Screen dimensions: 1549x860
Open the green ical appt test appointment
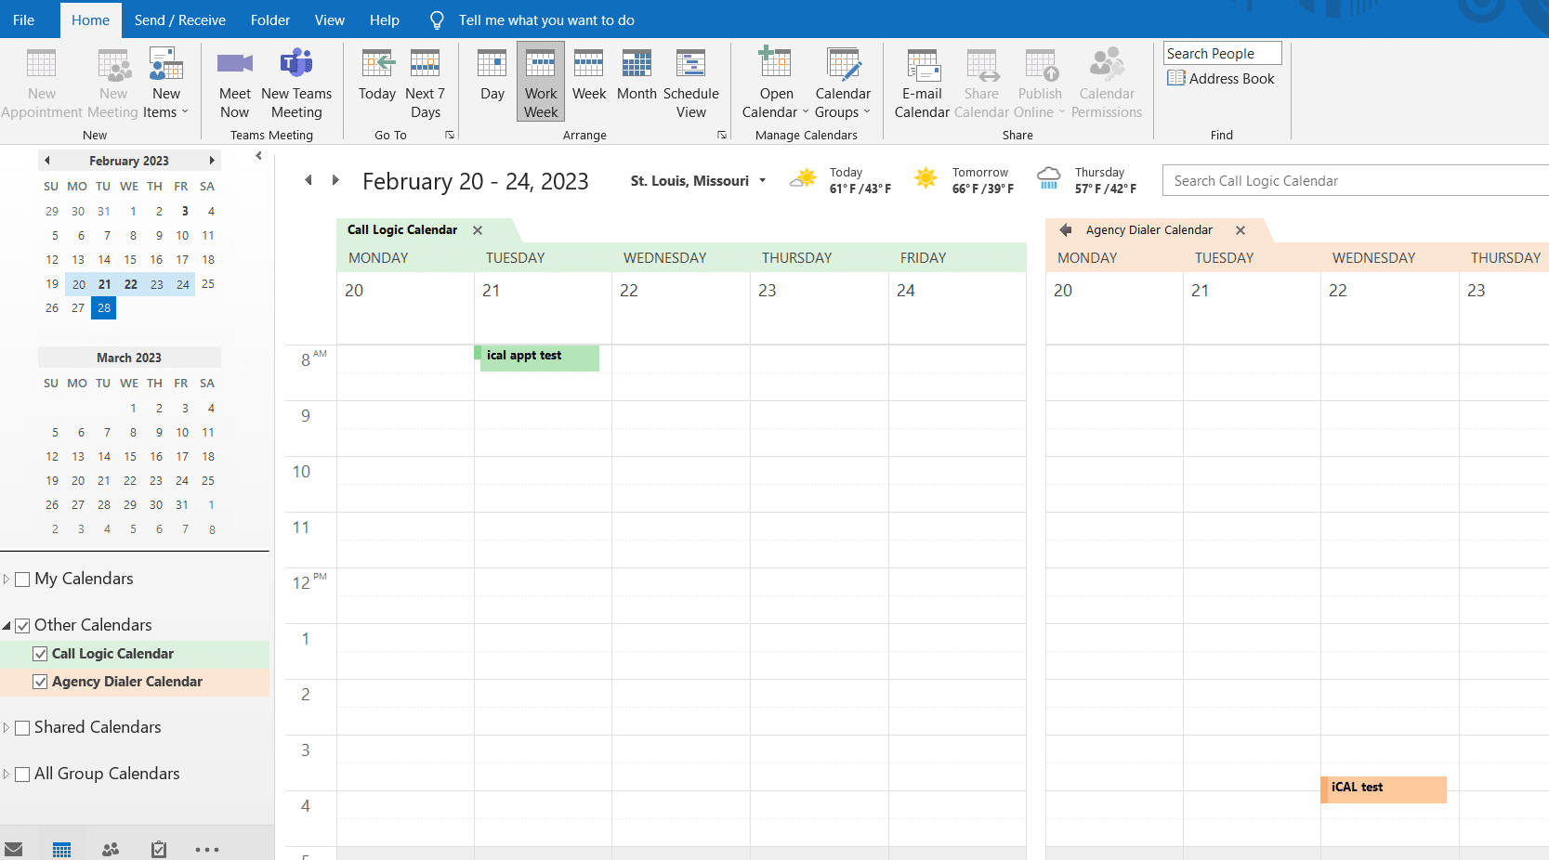tap(539, 358)
